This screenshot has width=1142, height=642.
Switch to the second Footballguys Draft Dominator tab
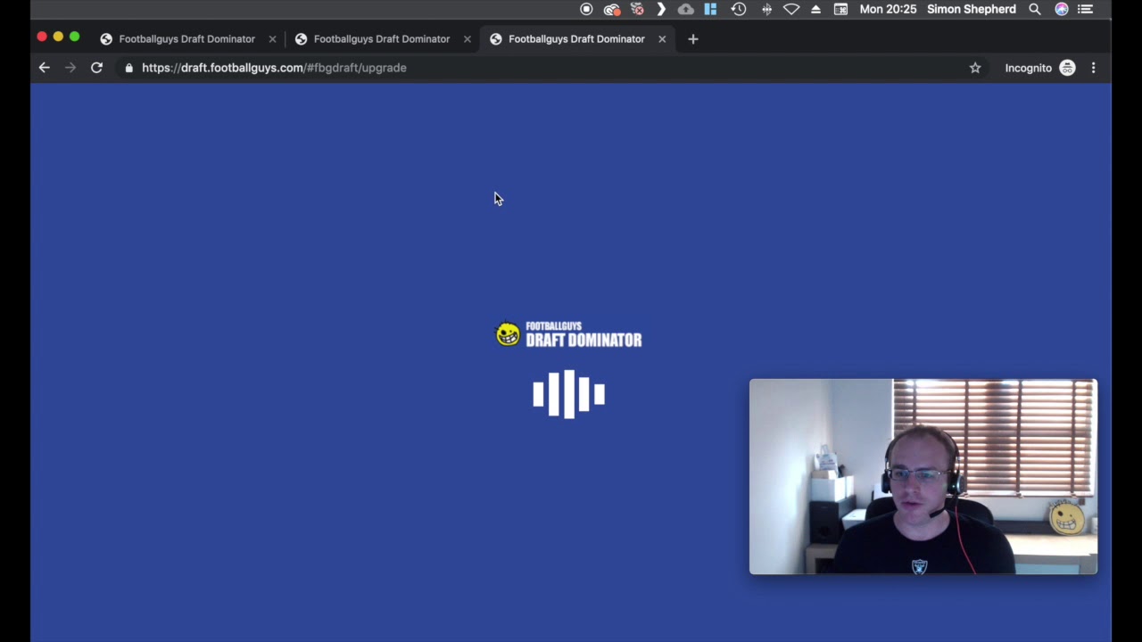coord(381,39)
